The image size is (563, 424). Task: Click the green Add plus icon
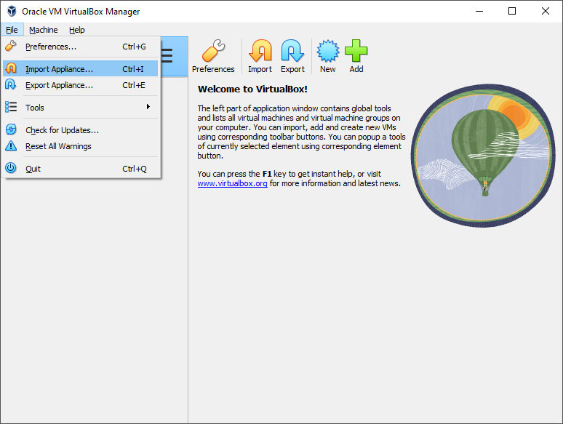click(356, 51)
